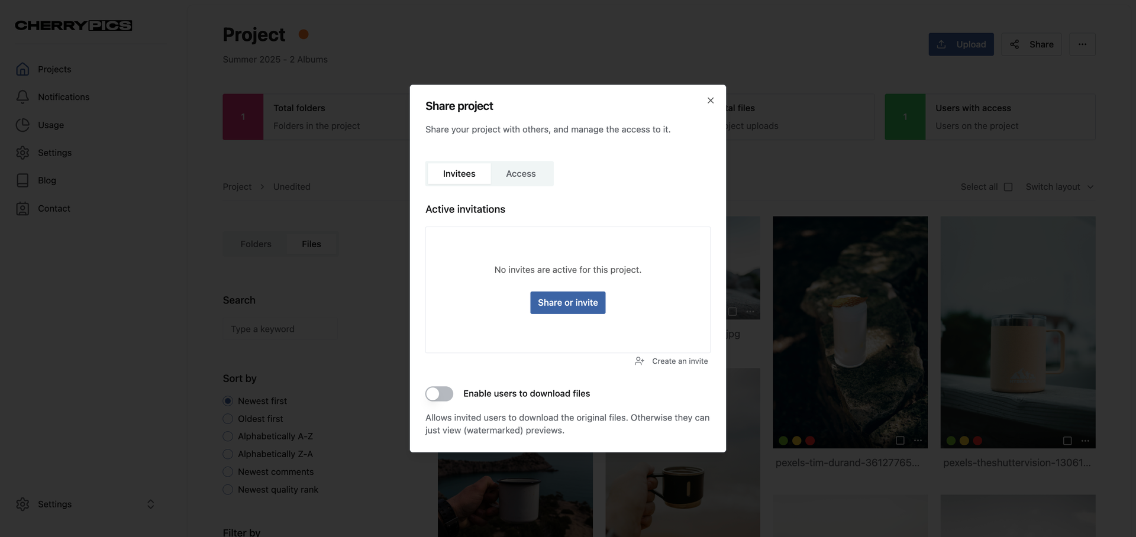Toggle Enable users to download files

pos(439,394)
